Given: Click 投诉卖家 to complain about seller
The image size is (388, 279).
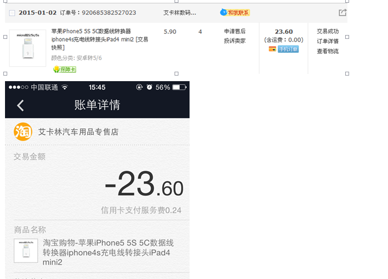Looking at the screenshot, I should 235,41.
